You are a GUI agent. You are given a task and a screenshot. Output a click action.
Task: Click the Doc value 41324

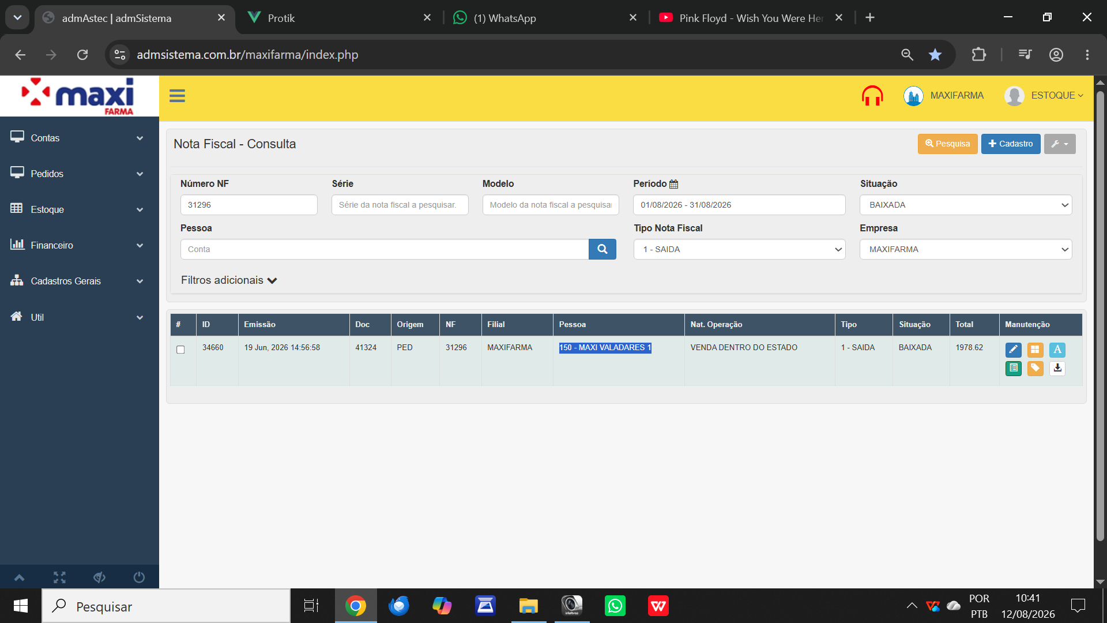point(366,348)
